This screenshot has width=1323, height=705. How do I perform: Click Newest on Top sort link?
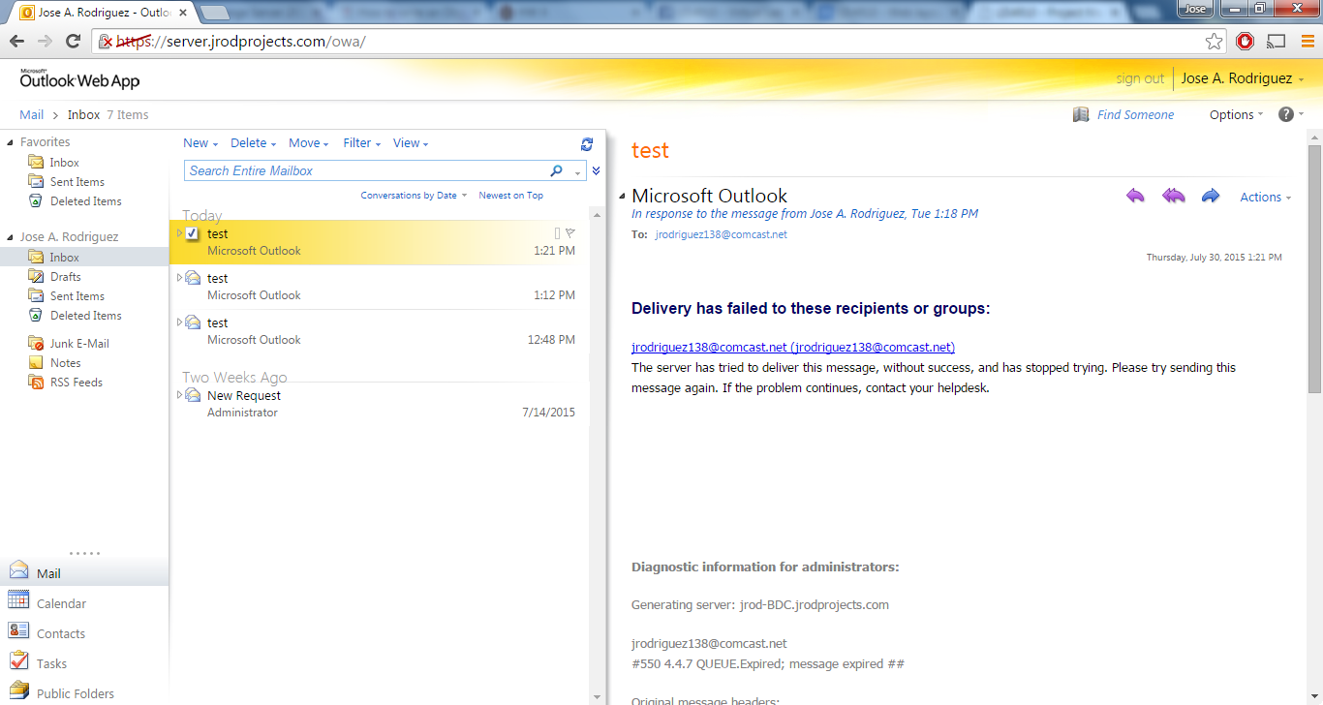click(511, 196)
